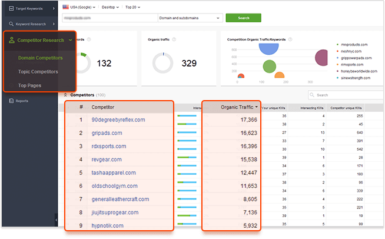Select Top Pages submenu item
This screenshot has width=385, height=239.
pyautogui.click(x=29, y=85)
